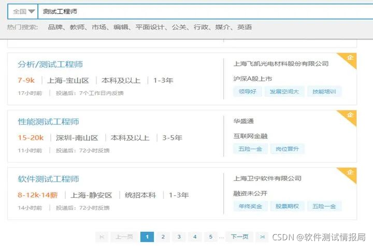Click the 岗位晋升 benefit tag

pos(287,149)
